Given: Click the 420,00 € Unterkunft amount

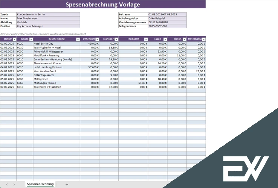Looking at the screenshot, I should tap(90, 44).
